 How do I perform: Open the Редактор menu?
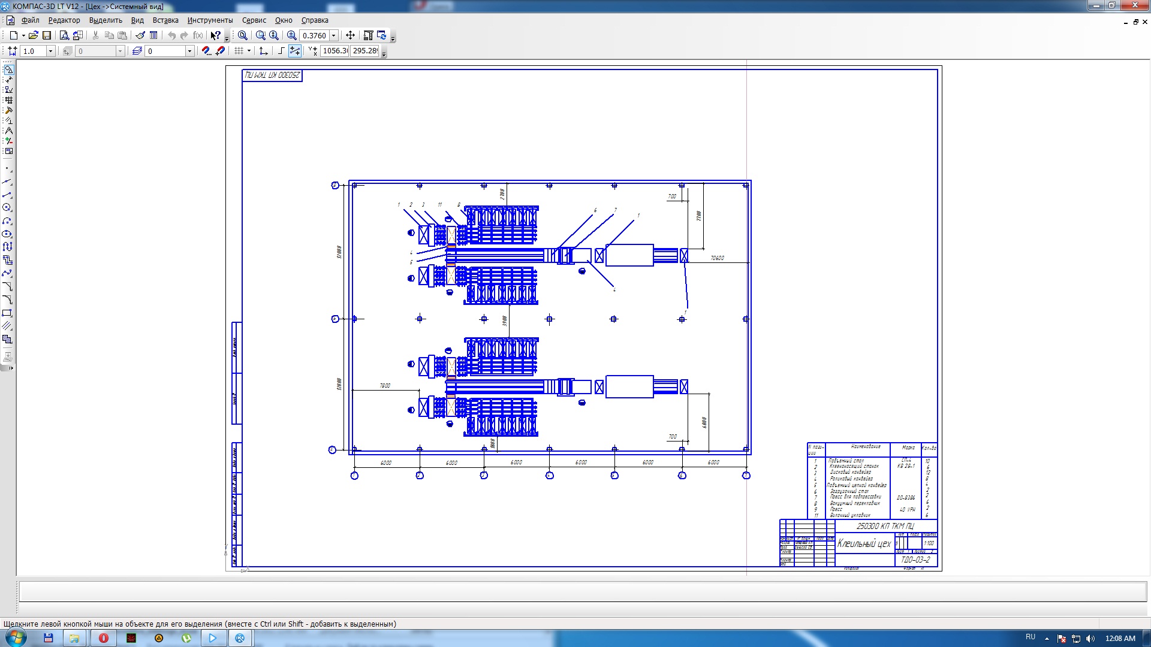pyautogui.click(x=64, y=20)
